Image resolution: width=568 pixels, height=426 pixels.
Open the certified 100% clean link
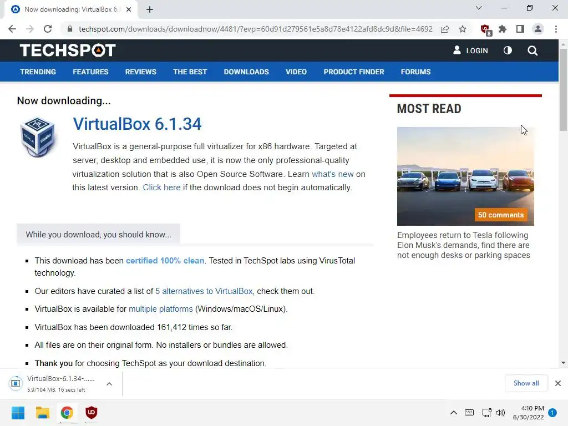click(165, 261)
